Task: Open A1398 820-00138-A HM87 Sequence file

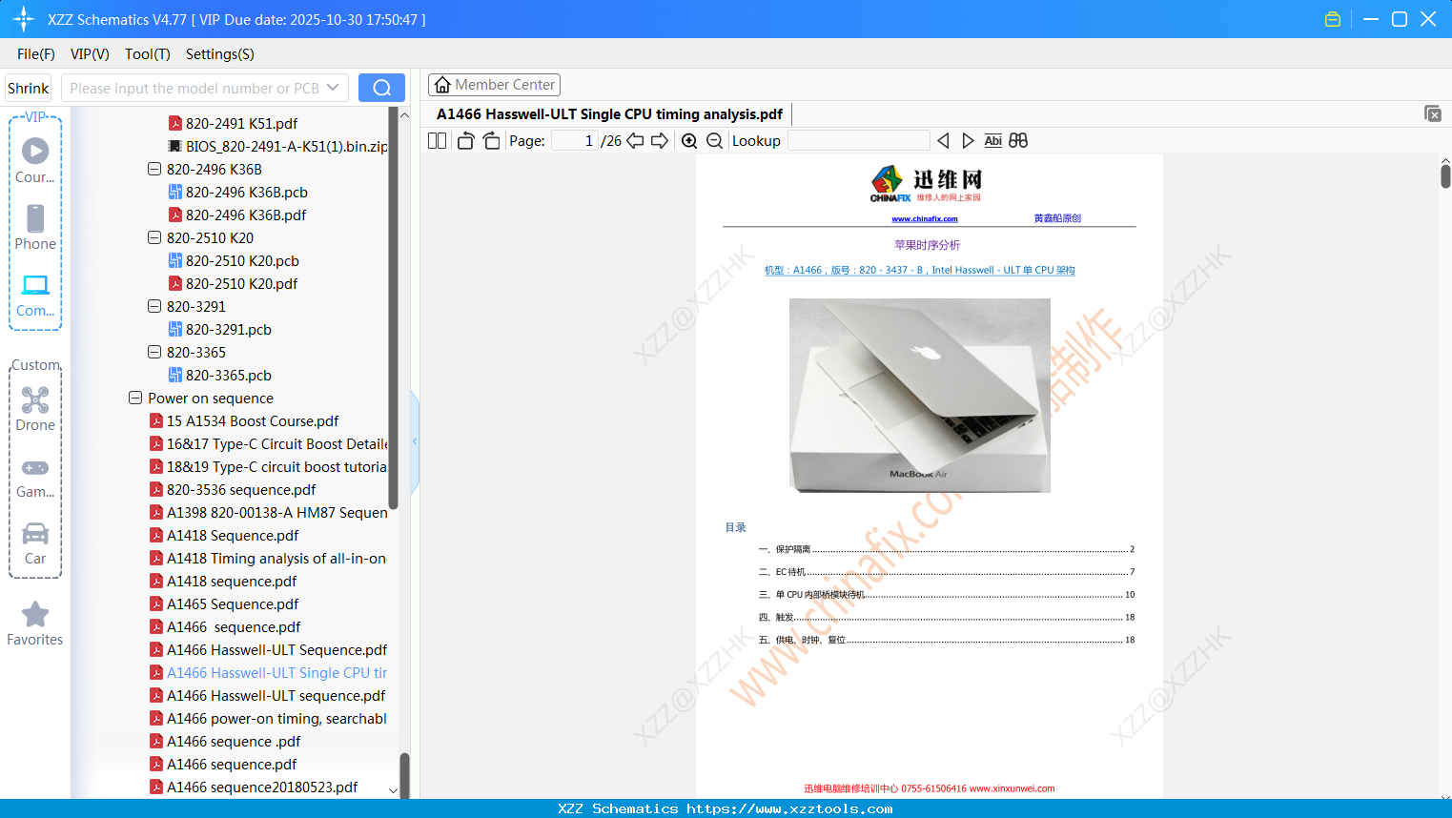Action: pos(268,513)
